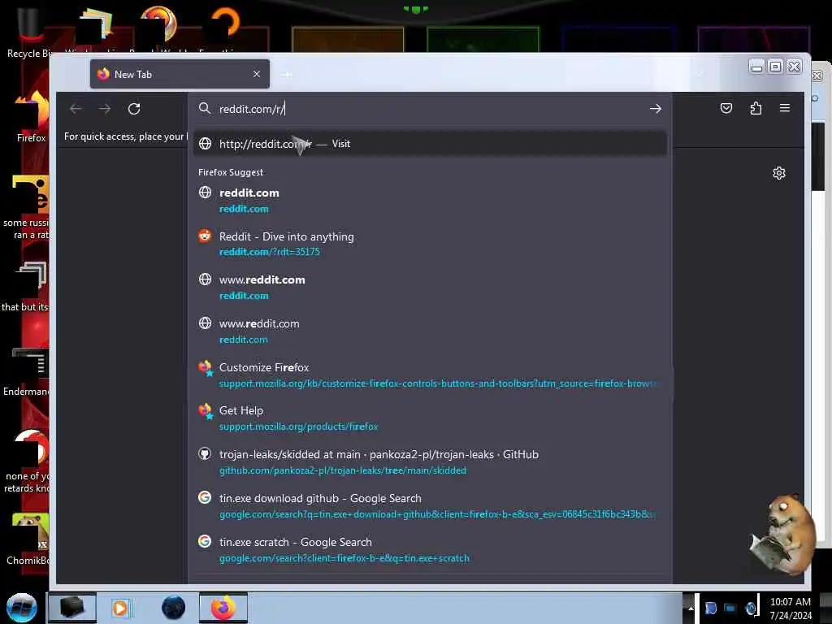Click the GitHub icon beside trojan-leaks
This screenshot has width=832, height=624.
(205, 453)
